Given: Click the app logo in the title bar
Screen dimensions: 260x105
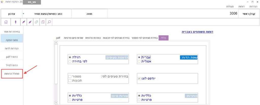Looking at the screenshot, I should [x=3, y=2].
